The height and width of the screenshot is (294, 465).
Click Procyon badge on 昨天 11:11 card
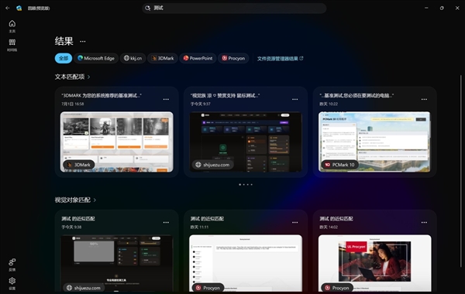coord(208,288)
